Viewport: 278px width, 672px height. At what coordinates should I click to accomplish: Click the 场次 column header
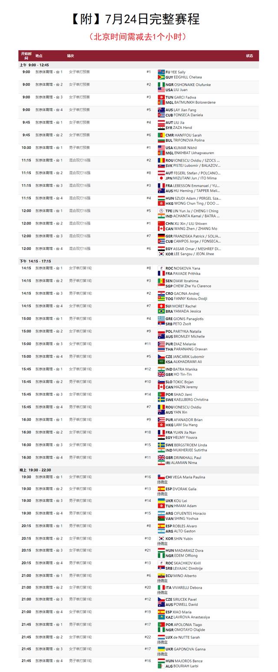(70, 56)
